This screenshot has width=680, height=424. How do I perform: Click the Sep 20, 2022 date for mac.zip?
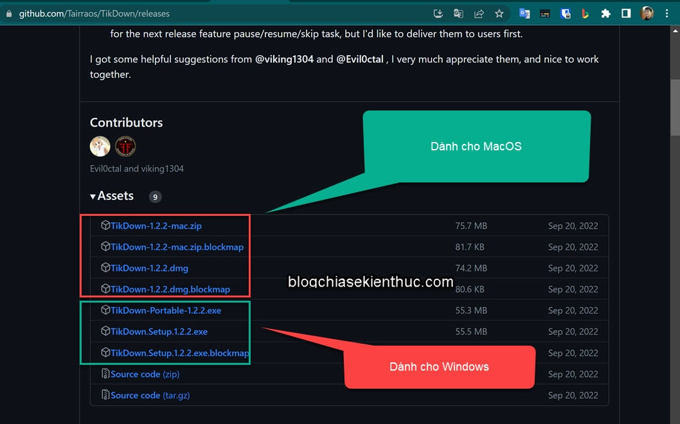click(573, 226)
